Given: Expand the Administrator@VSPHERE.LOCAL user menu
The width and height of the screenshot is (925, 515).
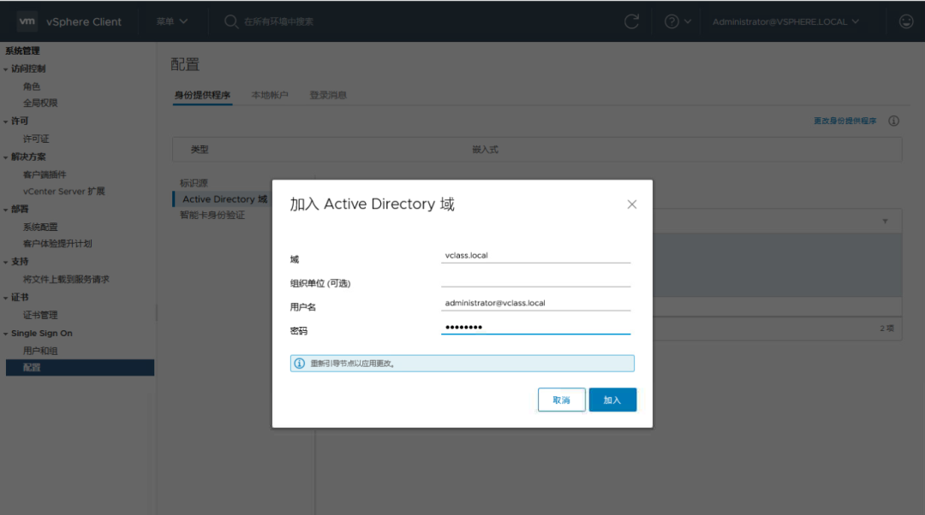Looking at the screenshot, I should click(x=785, y=21).
